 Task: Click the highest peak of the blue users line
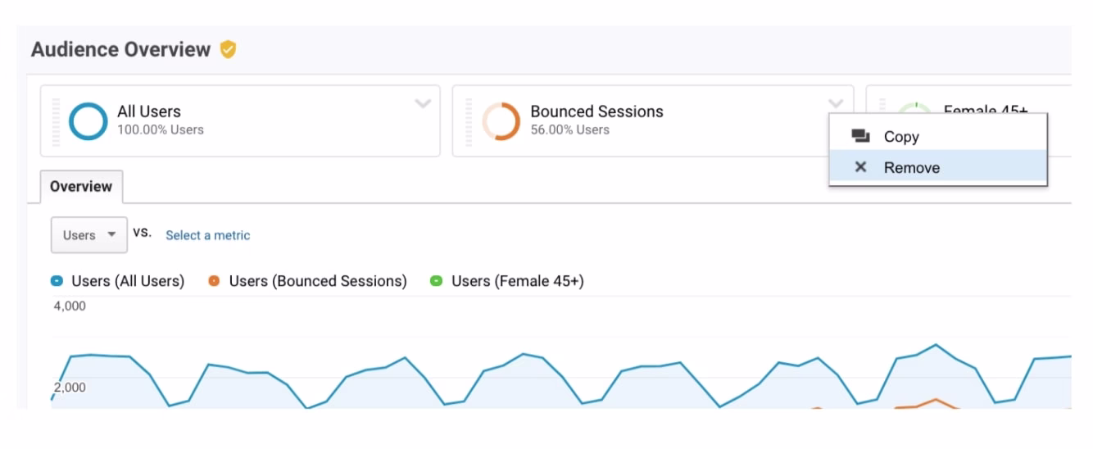pyautogui.click(x=936, y=345)
